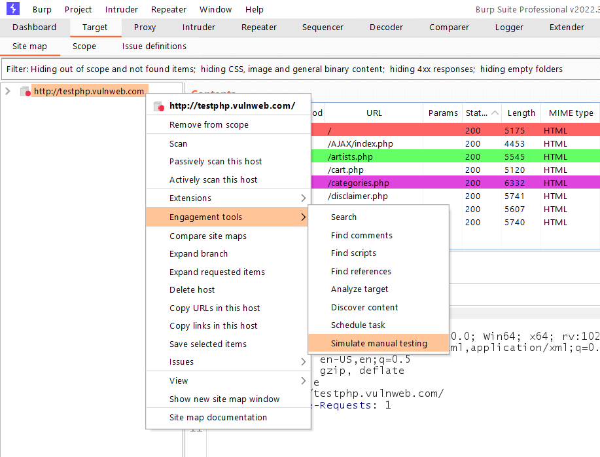Switch to the Proxy tab
This screenshot has width=600, height=457.
click(x=144, y=27)
